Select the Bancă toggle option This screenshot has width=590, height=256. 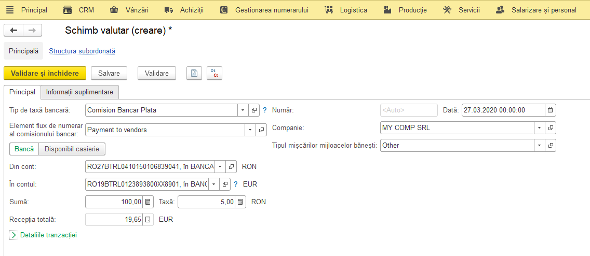pos(24,149)
